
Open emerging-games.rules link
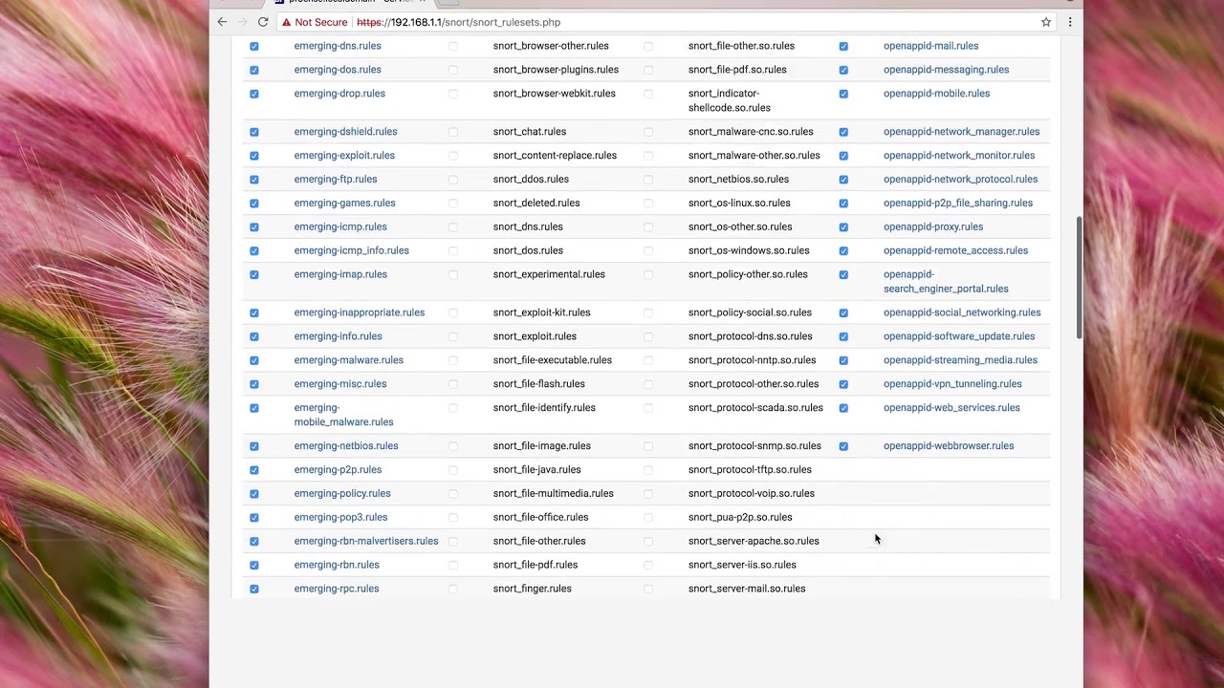pos(344,204)
